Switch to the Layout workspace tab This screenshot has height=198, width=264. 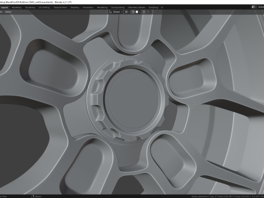4,7
